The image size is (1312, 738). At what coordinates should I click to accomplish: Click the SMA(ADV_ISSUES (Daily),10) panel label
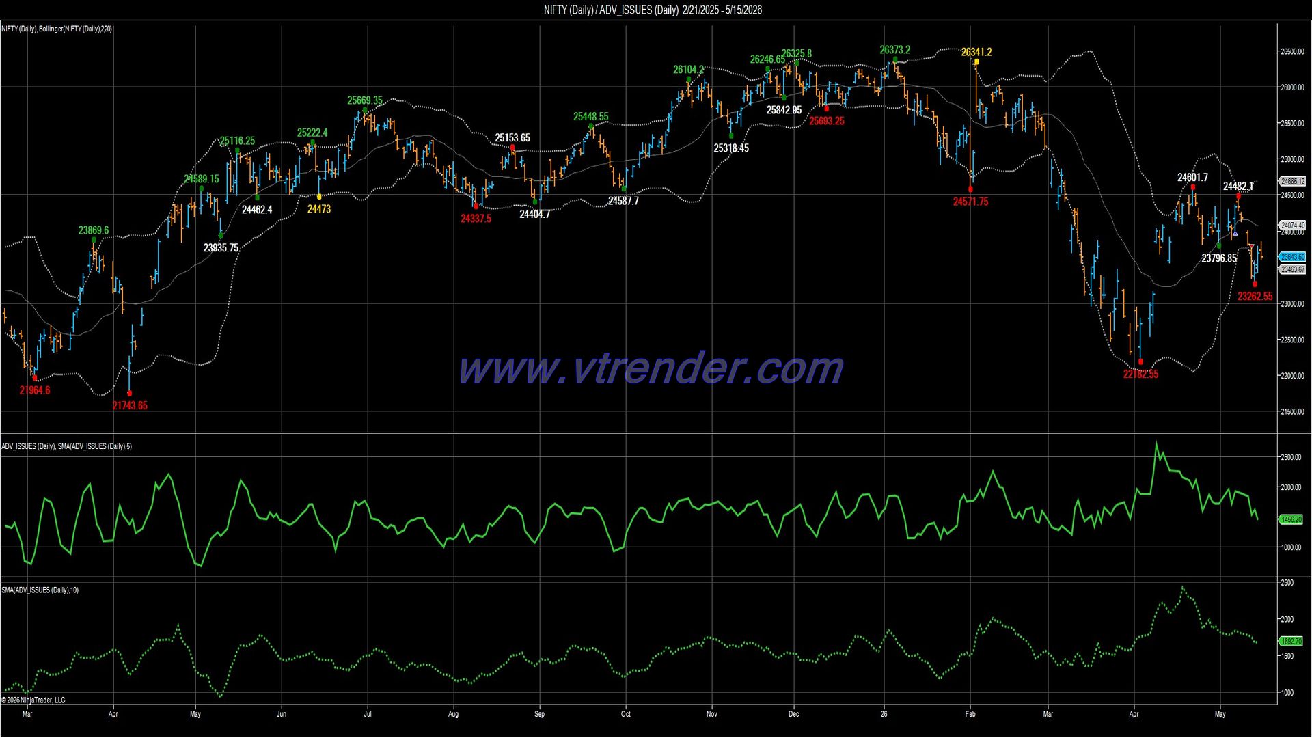[x=40, y=590]
